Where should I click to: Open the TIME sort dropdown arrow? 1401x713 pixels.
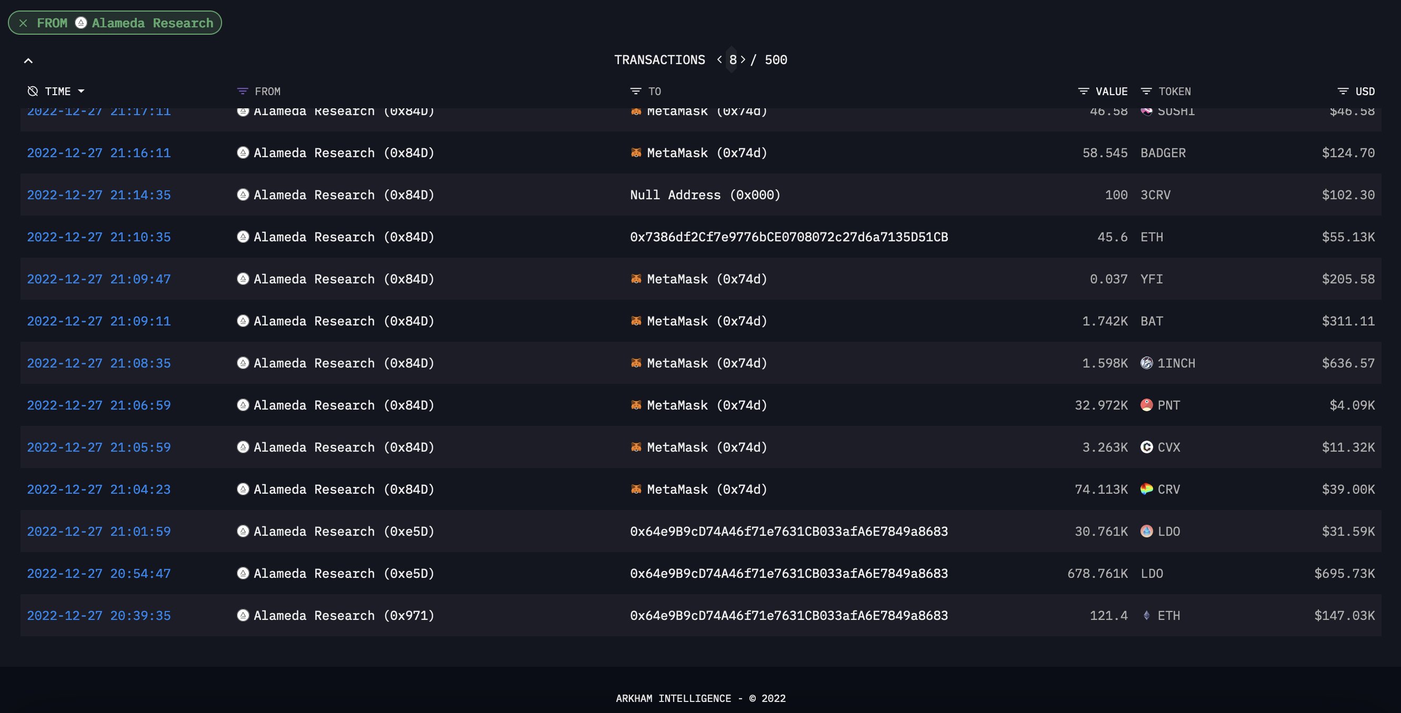[81, 91]
